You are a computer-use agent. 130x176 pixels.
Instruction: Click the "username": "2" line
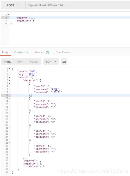pyautogui.click(x=45, y=119)
